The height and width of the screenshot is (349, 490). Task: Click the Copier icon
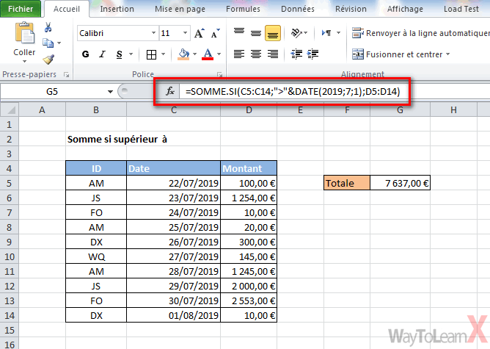[x=48, y=43]
